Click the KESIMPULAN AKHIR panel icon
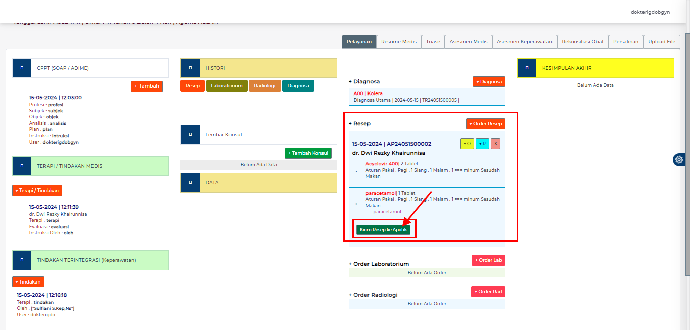Image resolution: width=690 pixels, height=330 pixels. (x=527, y=68)
